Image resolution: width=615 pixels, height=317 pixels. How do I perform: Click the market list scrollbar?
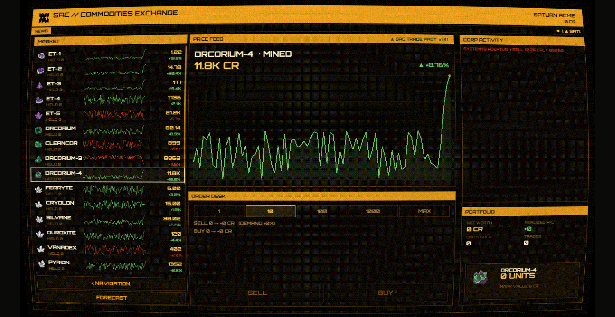tap(185, 96)
